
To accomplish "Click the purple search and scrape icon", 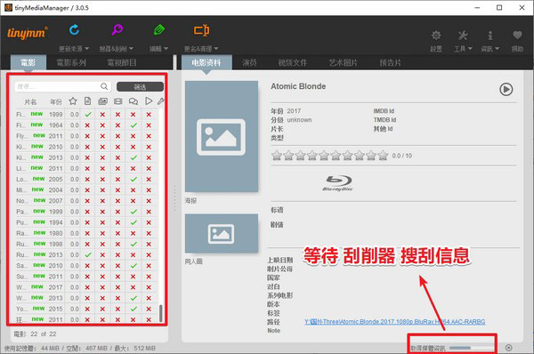I will (x=117, y=30).
